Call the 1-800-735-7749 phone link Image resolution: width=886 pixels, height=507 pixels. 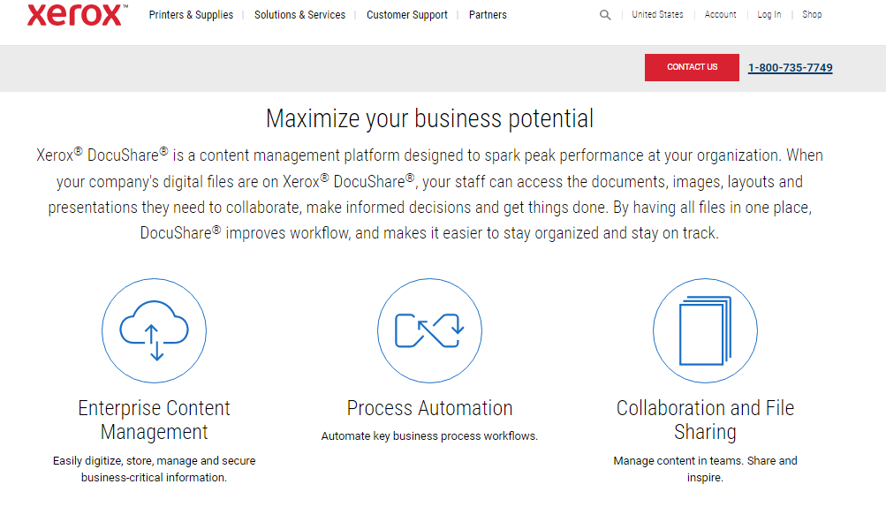pos(790,68)
